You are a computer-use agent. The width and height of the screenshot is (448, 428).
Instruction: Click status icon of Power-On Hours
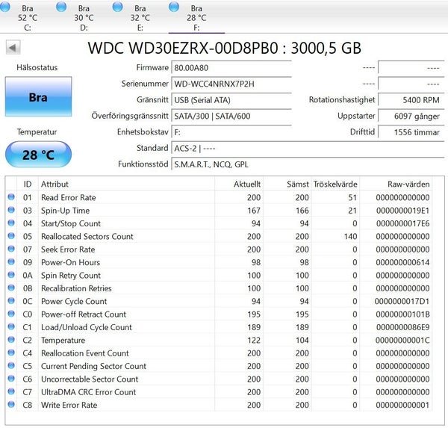11,261
